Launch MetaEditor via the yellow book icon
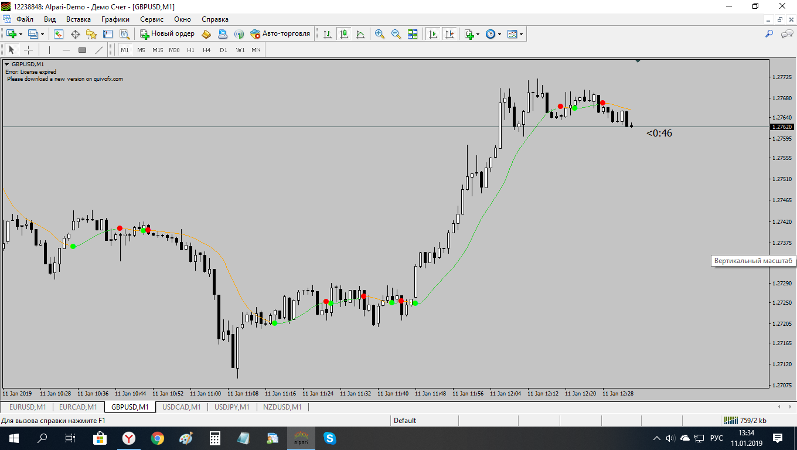This screenshot has width=797, height=450. (x=206, y=34)
